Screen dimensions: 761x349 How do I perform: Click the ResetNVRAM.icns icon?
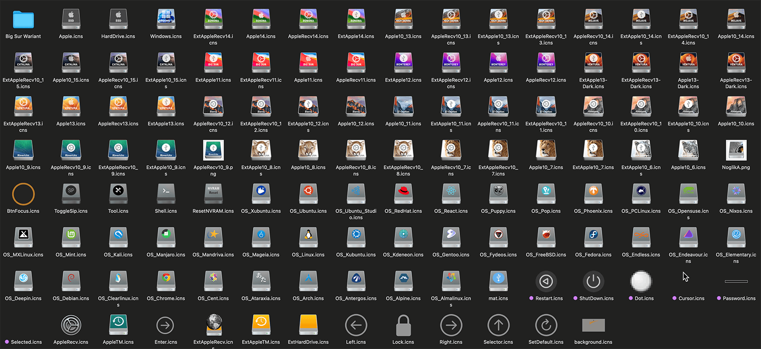[213, 194]
